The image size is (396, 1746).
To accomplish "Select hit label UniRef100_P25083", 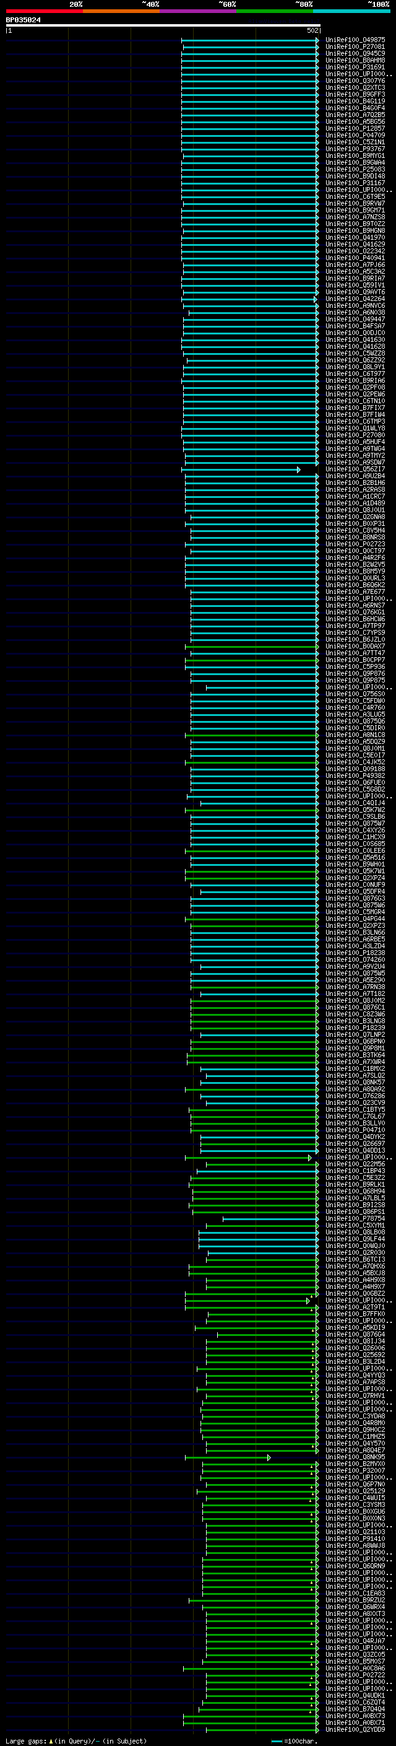I will 355,170.
